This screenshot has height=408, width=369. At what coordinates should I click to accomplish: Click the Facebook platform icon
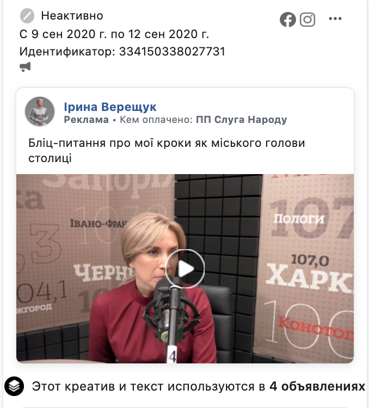(x=288, y=20)
